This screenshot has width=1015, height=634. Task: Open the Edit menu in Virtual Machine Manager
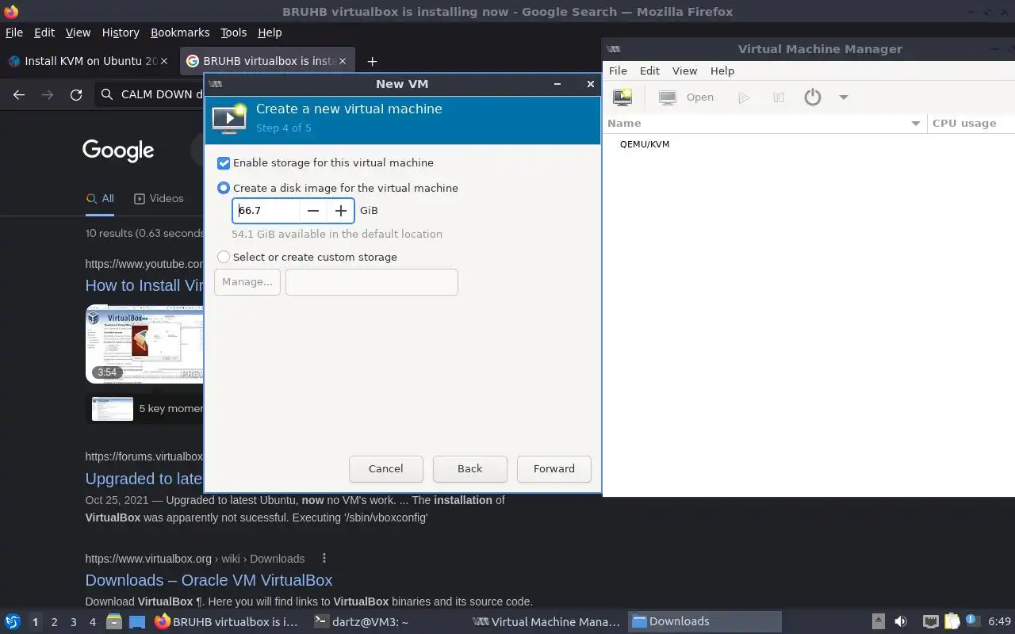pyautogui.click(x=649, y=71)
